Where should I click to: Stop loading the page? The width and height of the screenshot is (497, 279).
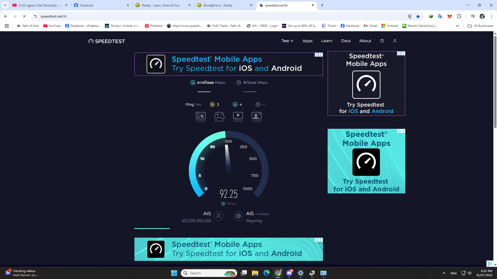(x=24, y=16)
